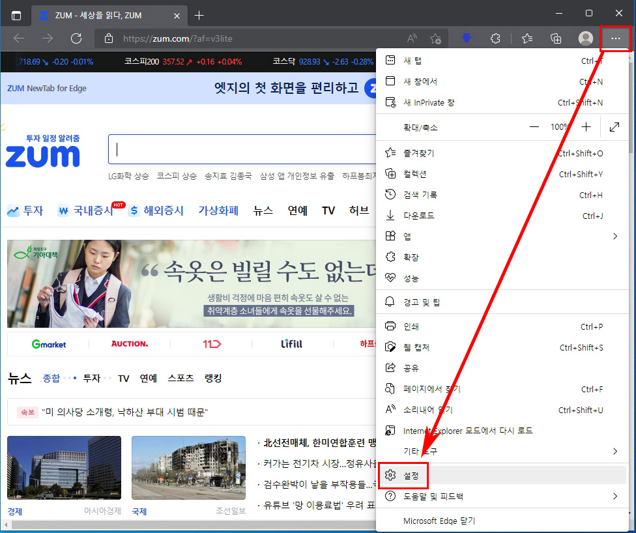Click the Extensions puzzle icon in toolbar

point(495,38)
